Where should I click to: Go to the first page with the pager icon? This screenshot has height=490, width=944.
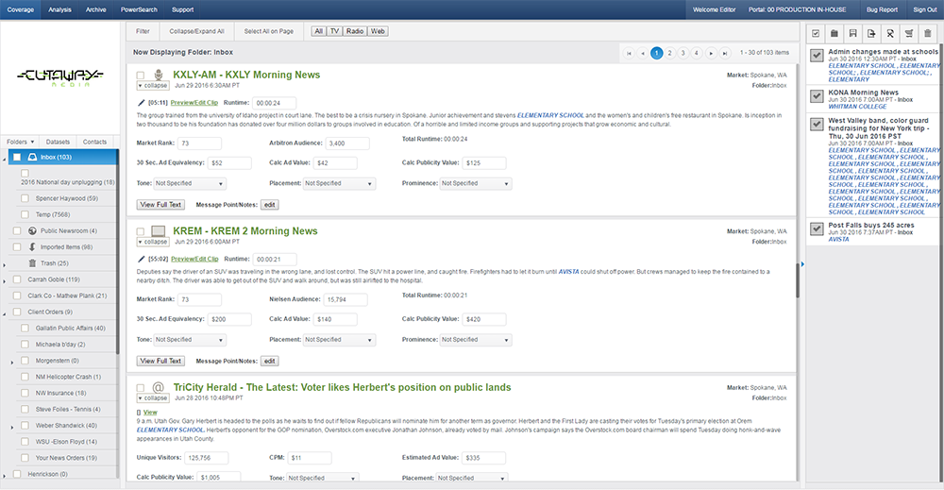[x=629, y=53]
